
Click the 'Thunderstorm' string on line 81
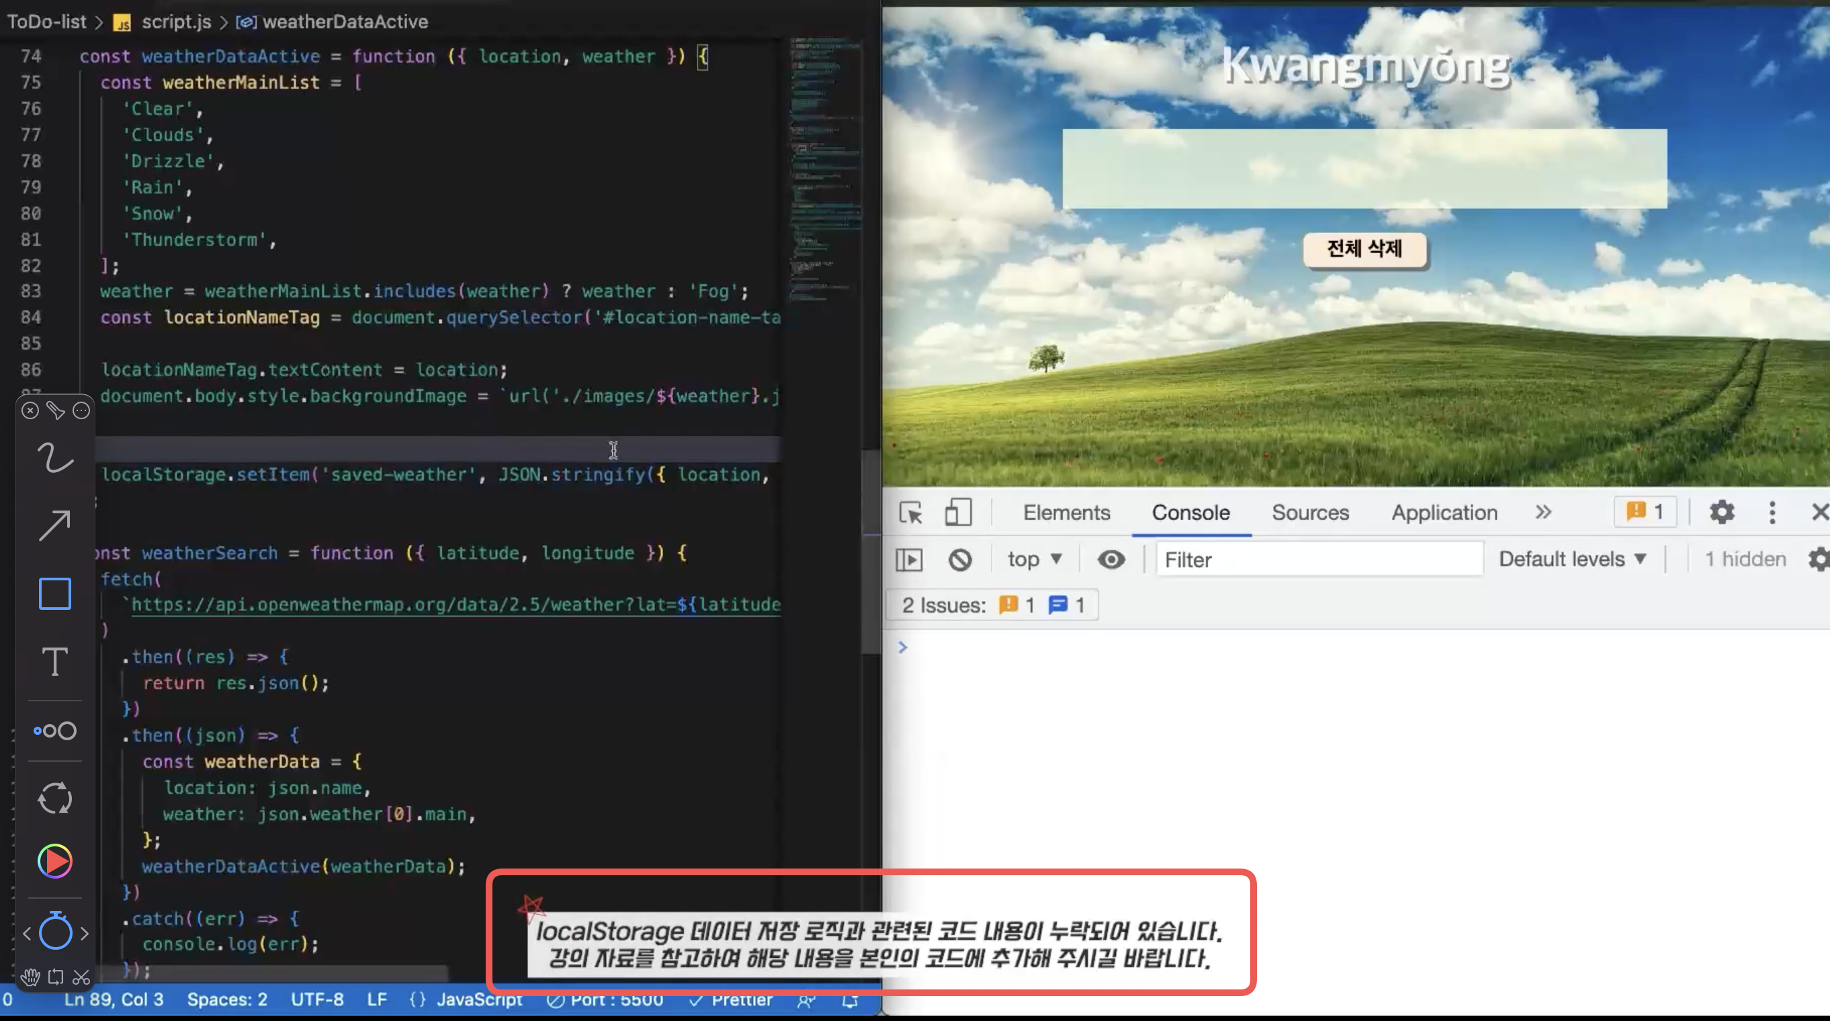point(195,239)
